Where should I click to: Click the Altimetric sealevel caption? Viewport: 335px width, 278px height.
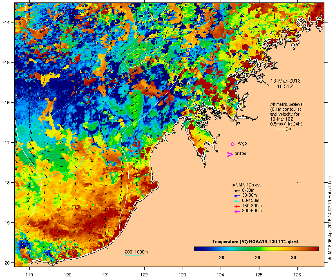(287, 104)
